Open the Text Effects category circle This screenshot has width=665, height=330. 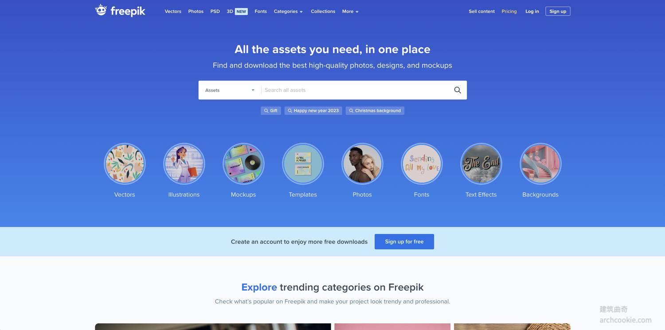[481, 163]
